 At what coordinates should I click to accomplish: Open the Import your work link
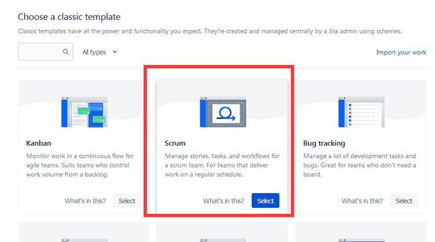click(401, 52)
